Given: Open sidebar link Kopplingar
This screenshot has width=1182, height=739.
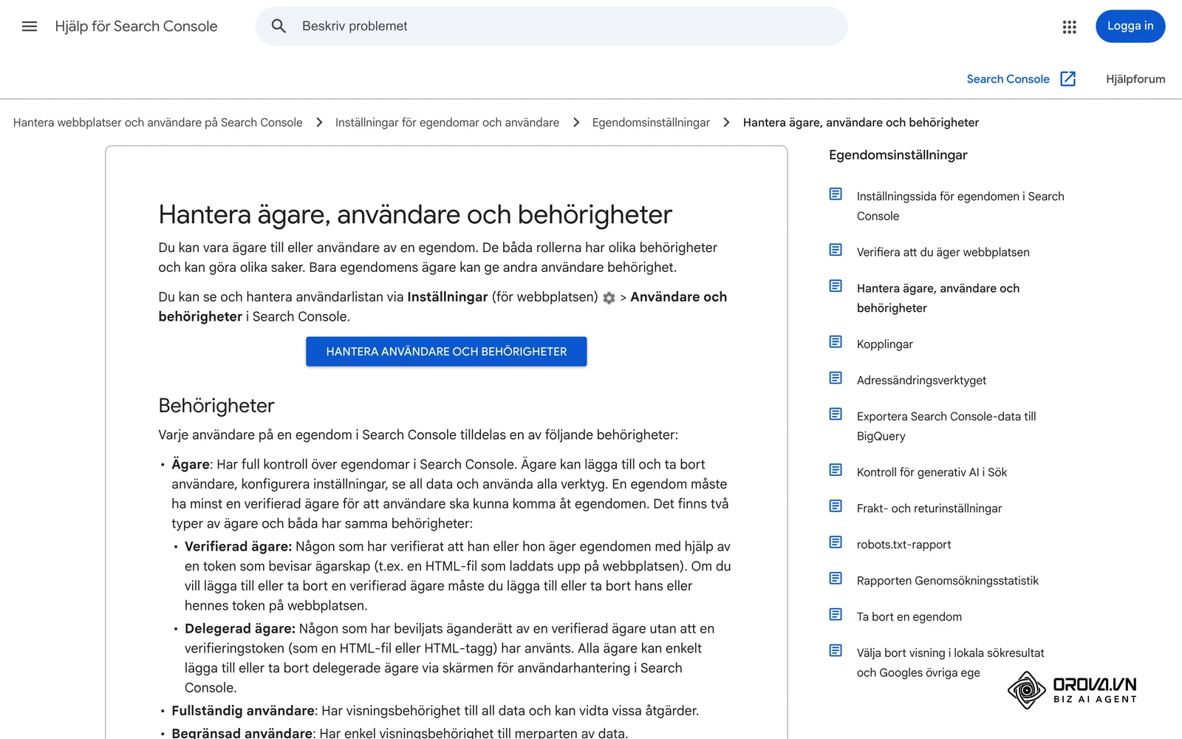Looking at the screenshot, I should pyautogui.click(x=884, y=344).
